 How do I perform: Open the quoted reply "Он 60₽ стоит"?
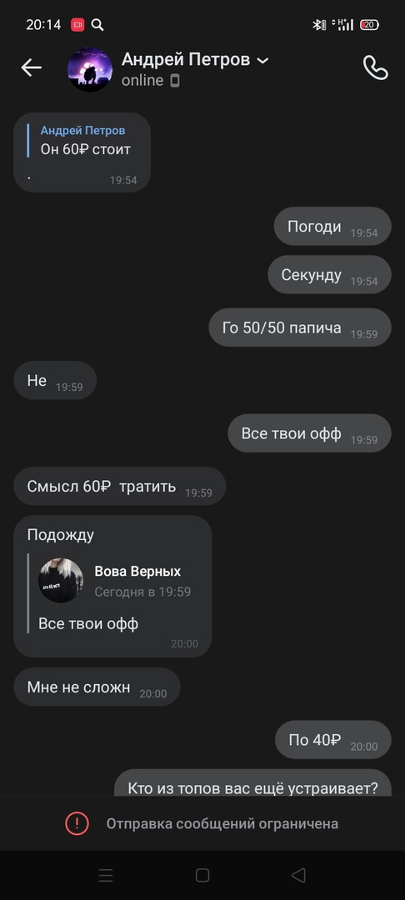pos(82,141)
